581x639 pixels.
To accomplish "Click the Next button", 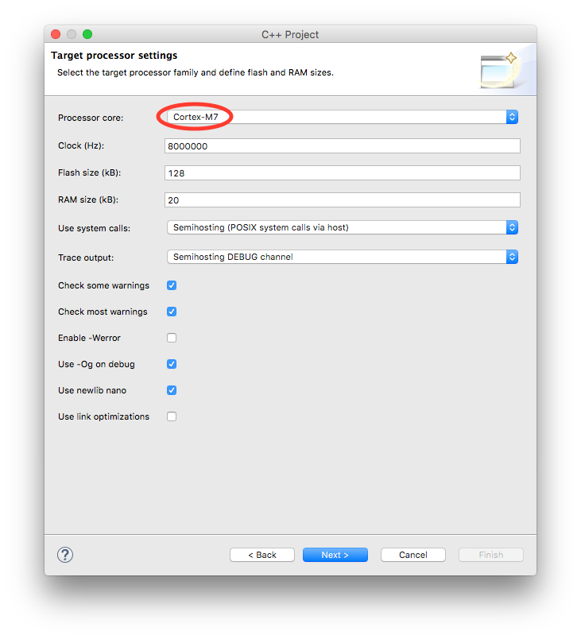I will (335, 555).
